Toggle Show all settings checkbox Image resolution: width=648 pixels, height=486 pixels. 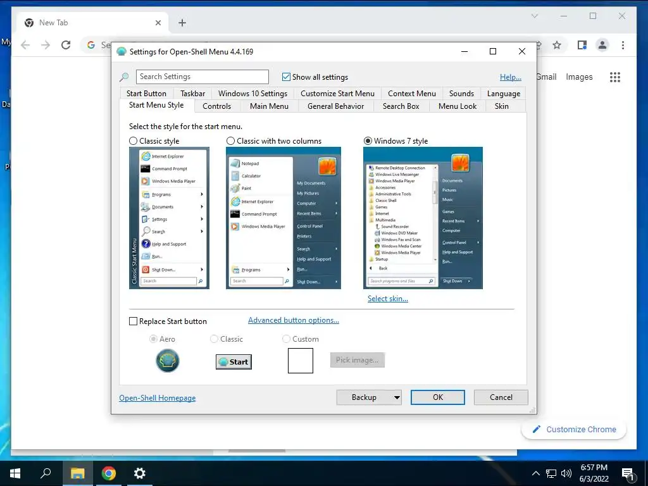coord(286,77)
